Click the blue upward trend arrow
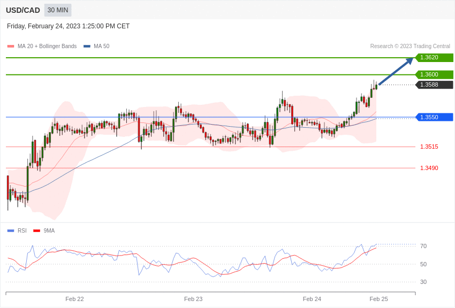This screenshot has height=308, width=455. (396, 72)
